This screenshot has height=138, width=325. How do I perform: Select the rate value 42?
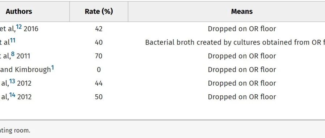coord(99,29)
